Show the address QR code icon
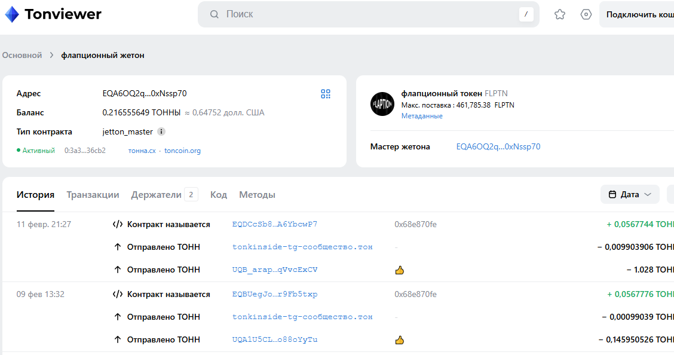 pyautogui.click(x=326, y=94)
